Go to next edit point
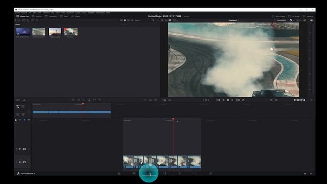Viewport: 327px width, 184px height. click(276, 100)
